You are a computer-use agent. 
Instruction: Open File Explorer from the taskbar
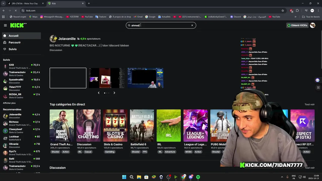click(x=139, y=177)
